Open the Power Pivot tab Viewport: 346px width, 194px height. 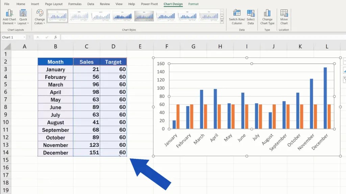click(149, 4)
